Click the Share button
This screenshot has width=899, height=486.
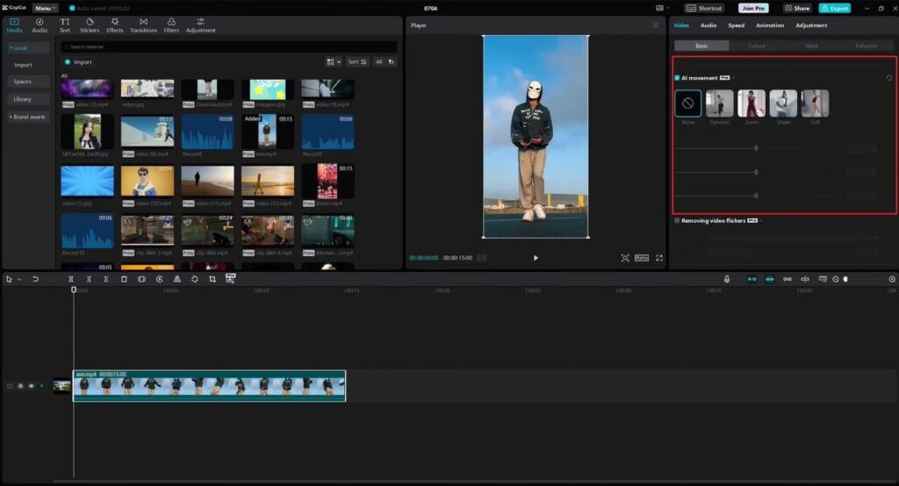point(797,9)
